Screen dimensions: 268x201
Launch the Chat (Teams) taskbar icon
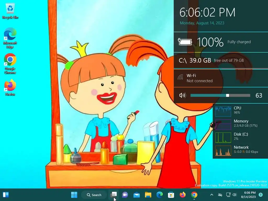(125, 195)
